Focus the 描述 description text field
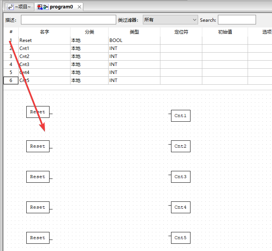Viewport: 272px width, 251px height. 68,20
